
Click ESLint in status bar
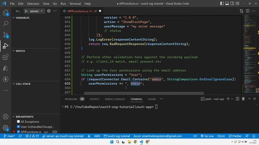[221, 136]
